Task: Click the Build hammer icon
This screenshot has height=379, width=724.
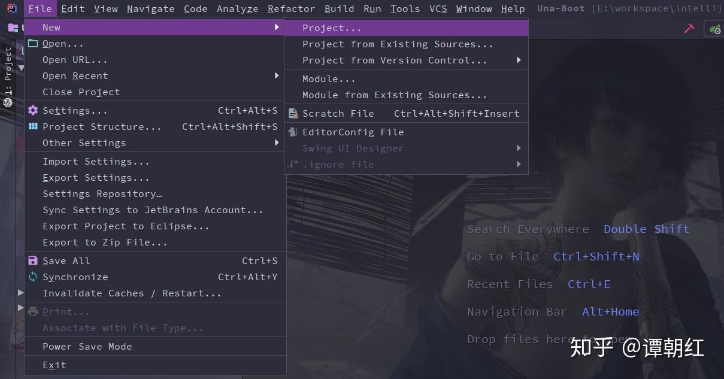Action: [x=688, y=28]
